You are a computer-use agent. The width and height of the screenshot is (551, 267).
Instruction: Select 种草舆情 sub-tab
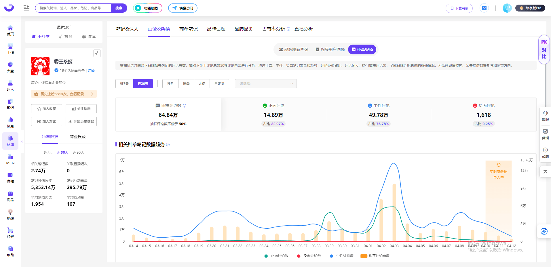362,49
